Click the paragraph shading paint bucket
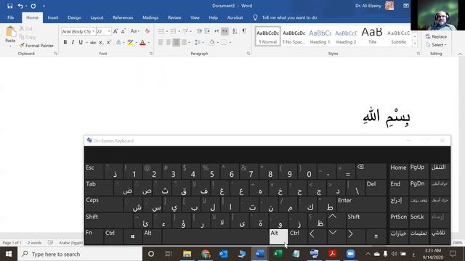The width and height of the screenshot is (465, 261). tap(211, 43)
